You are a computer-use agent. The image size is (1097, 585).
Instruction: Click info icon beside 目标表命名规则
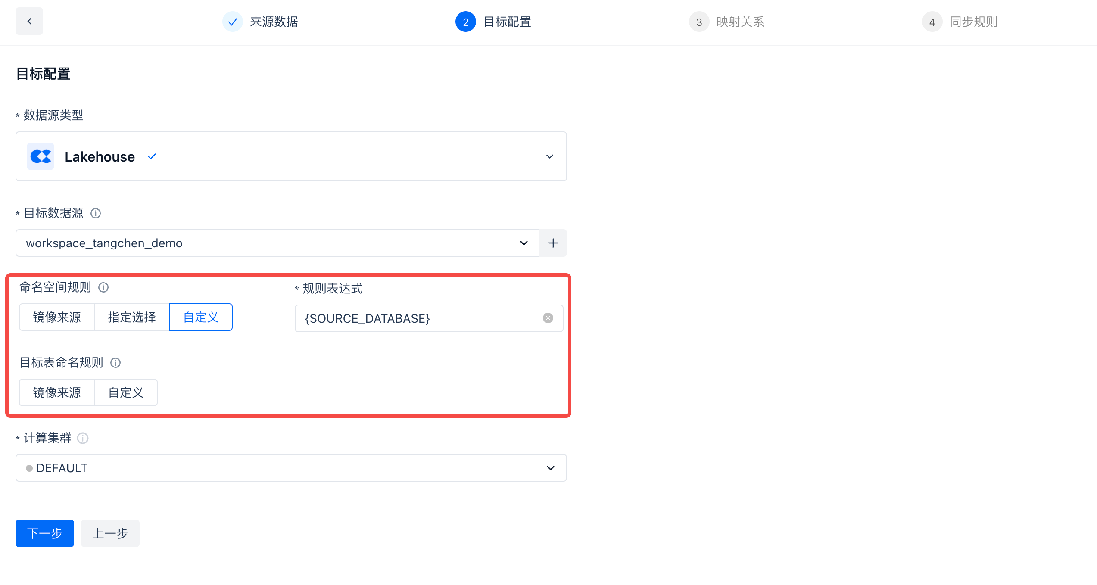coord(115,363)
